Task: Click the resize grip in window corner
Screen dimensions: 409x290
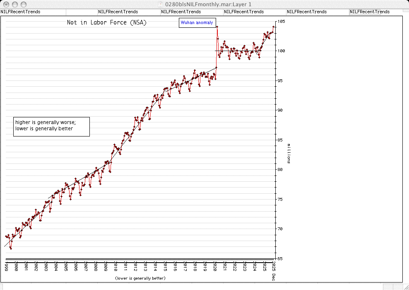Action: (x=405, y=287)
